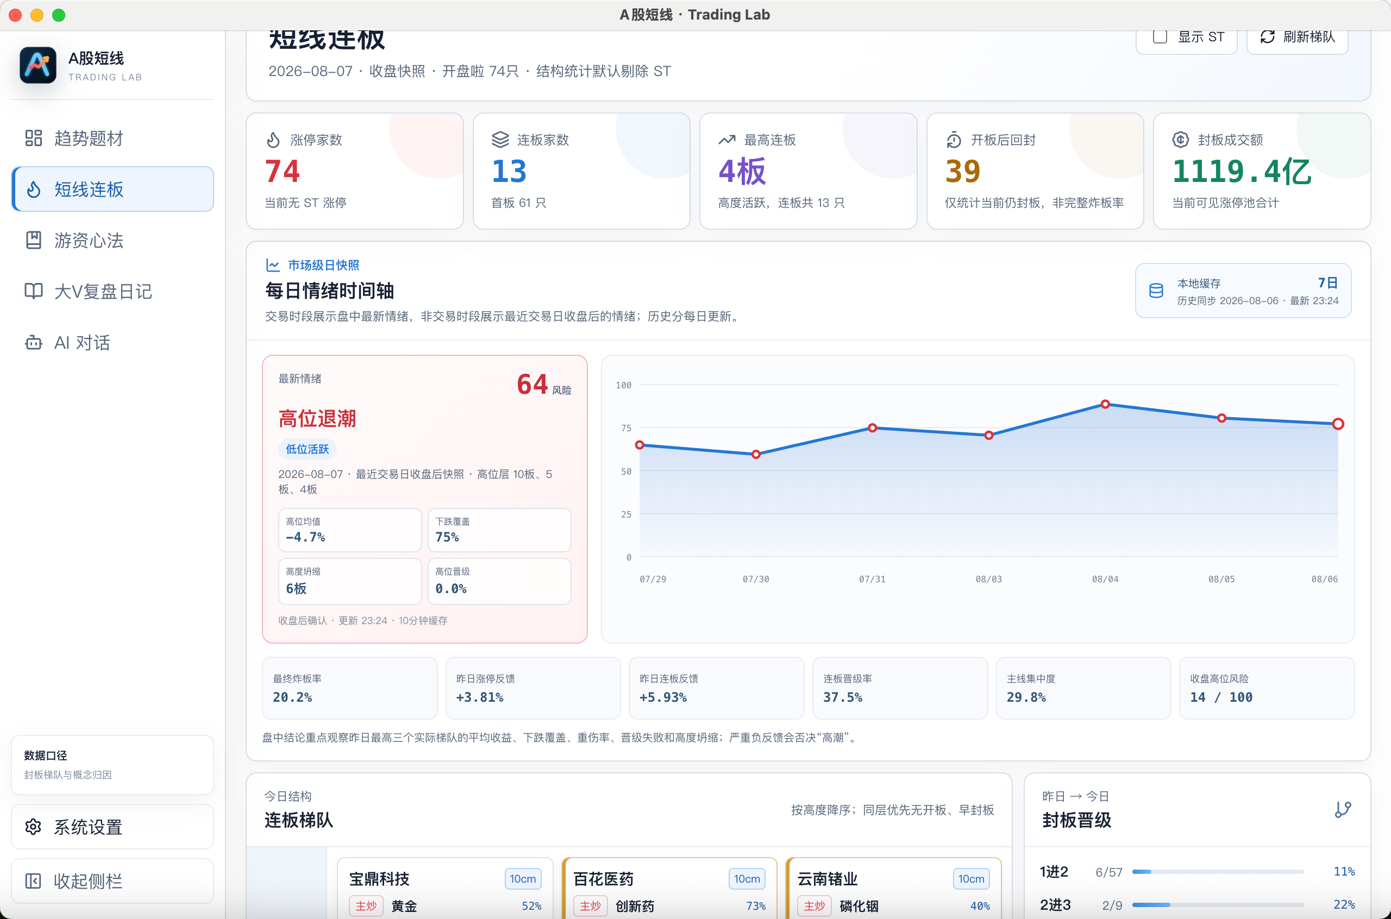Click the 收盘高位风险 14 / 100 tile
This screenshot has height=919, width=1391.
tap(1267, 688)
